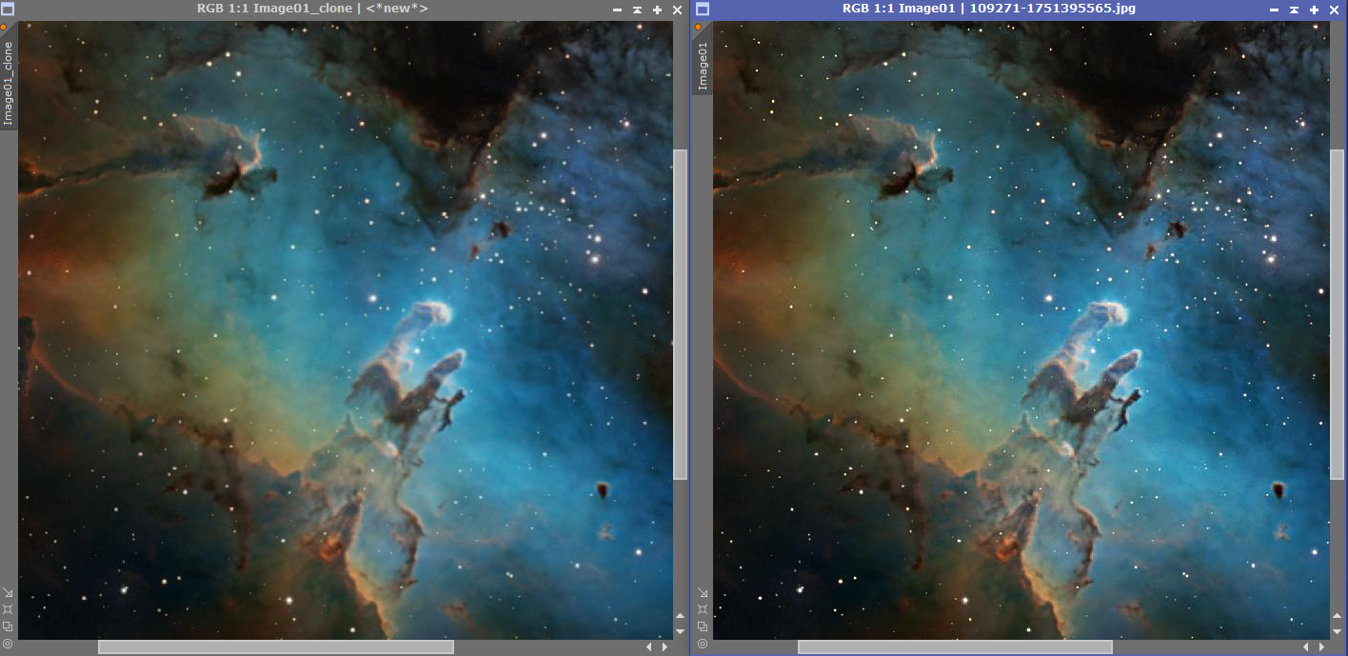Maximize the Image01 window
Image resolution: width=1348 pixels, height=656 pixels.
click(1314, 10)
